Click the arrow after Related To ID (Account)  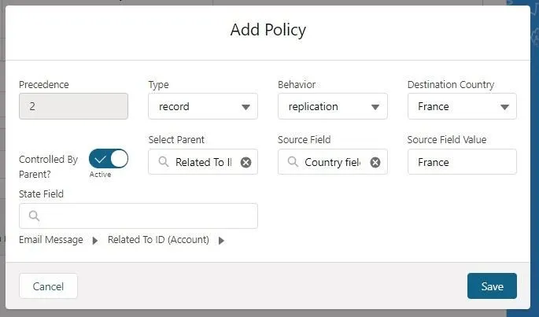click(x=221, y=241)
